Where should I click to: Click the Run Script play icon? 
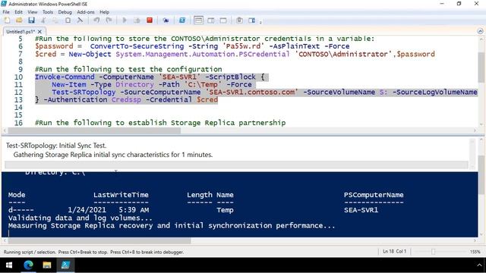[125, 20]
